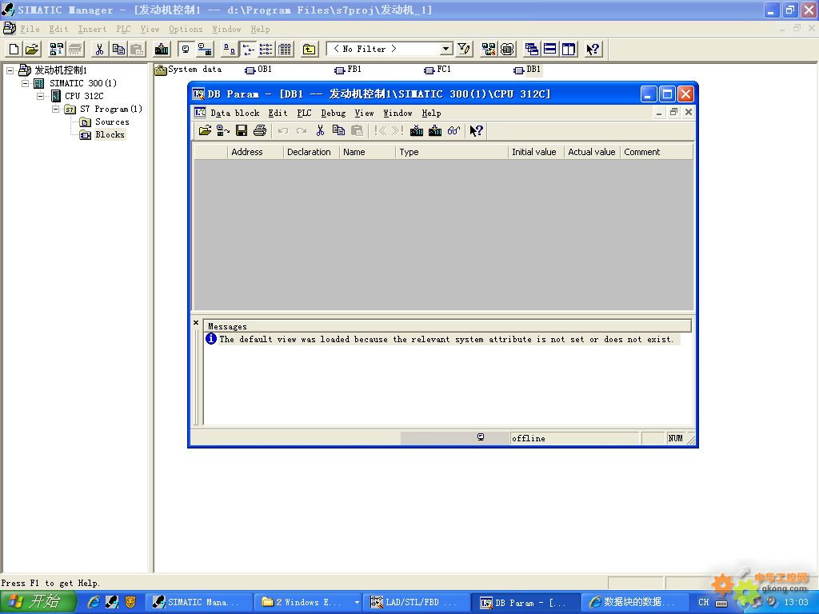Open project via SIMATIC Manager toolbar folder icon
The image size is (819, 614).
tap(32, 49)
